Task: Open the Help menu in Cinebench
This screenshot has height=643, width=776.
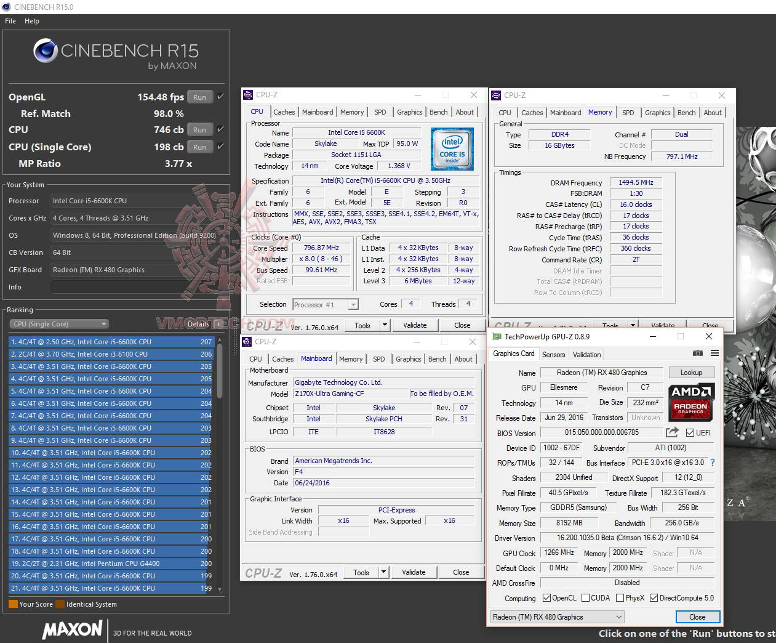Action: coord(32,21)
